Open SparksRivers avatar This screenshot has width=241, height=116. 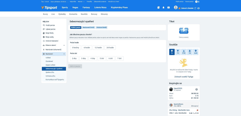click(171, 105)
